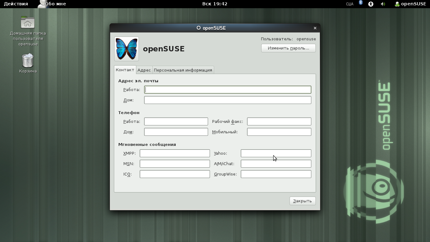Focus the Yahoo input field

pos(276,153)
